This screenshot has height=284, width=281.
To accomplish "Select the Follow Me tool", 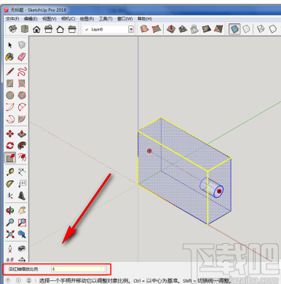I will click(x=22, y=145).
